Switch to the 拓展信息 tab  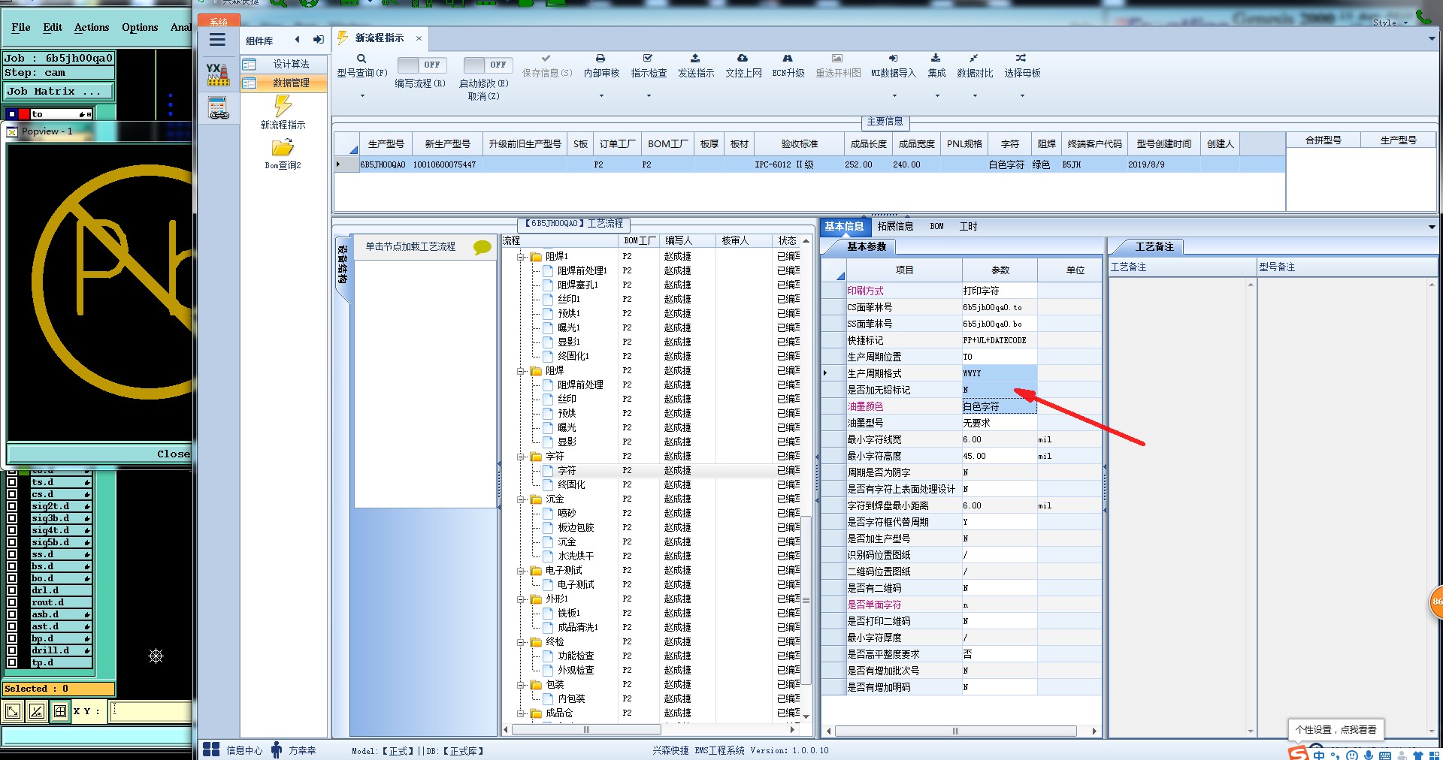[895, 226]
